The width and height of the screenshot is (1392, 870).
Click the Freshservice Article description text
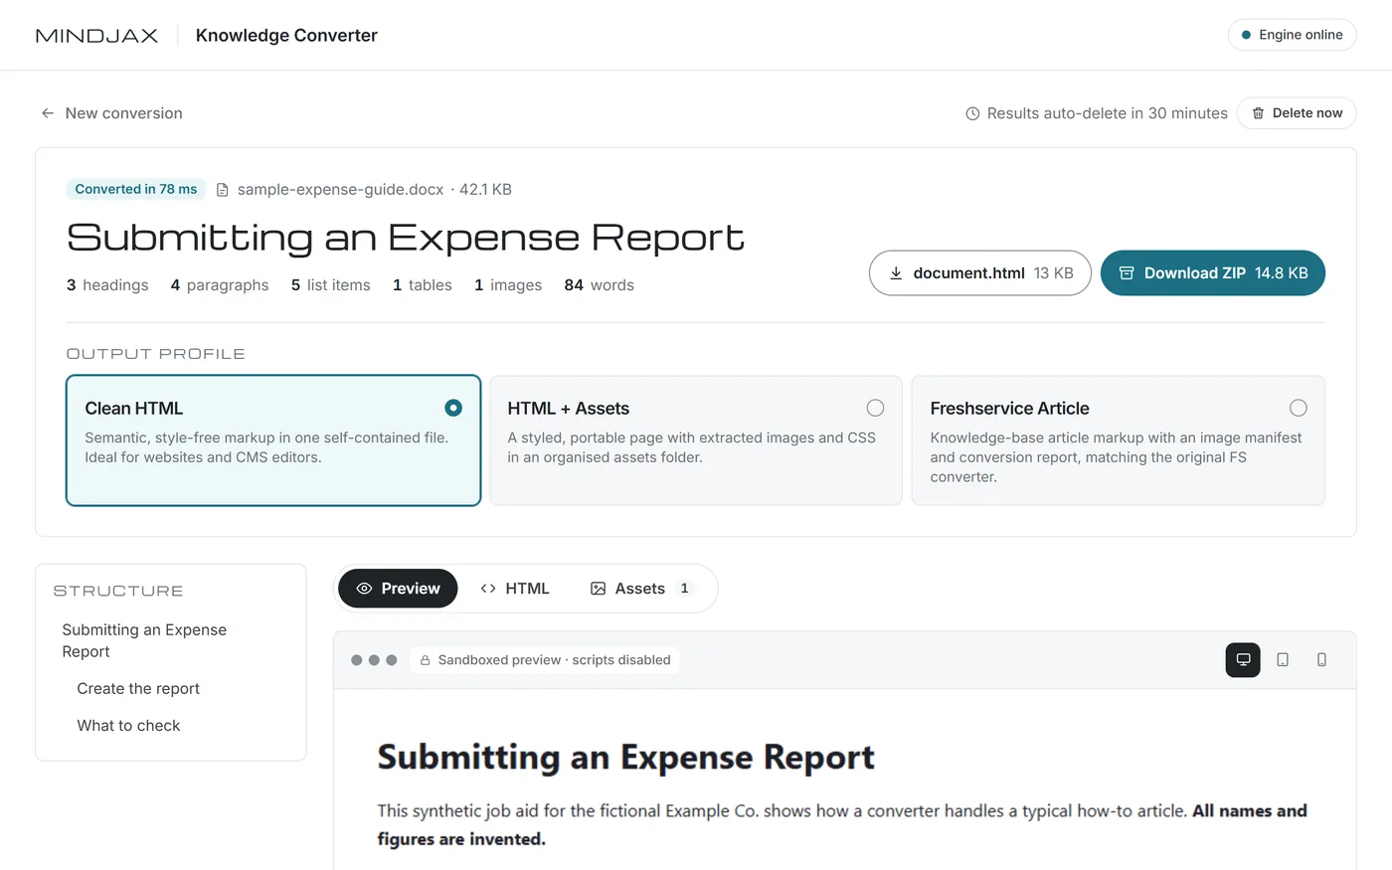1116,457
